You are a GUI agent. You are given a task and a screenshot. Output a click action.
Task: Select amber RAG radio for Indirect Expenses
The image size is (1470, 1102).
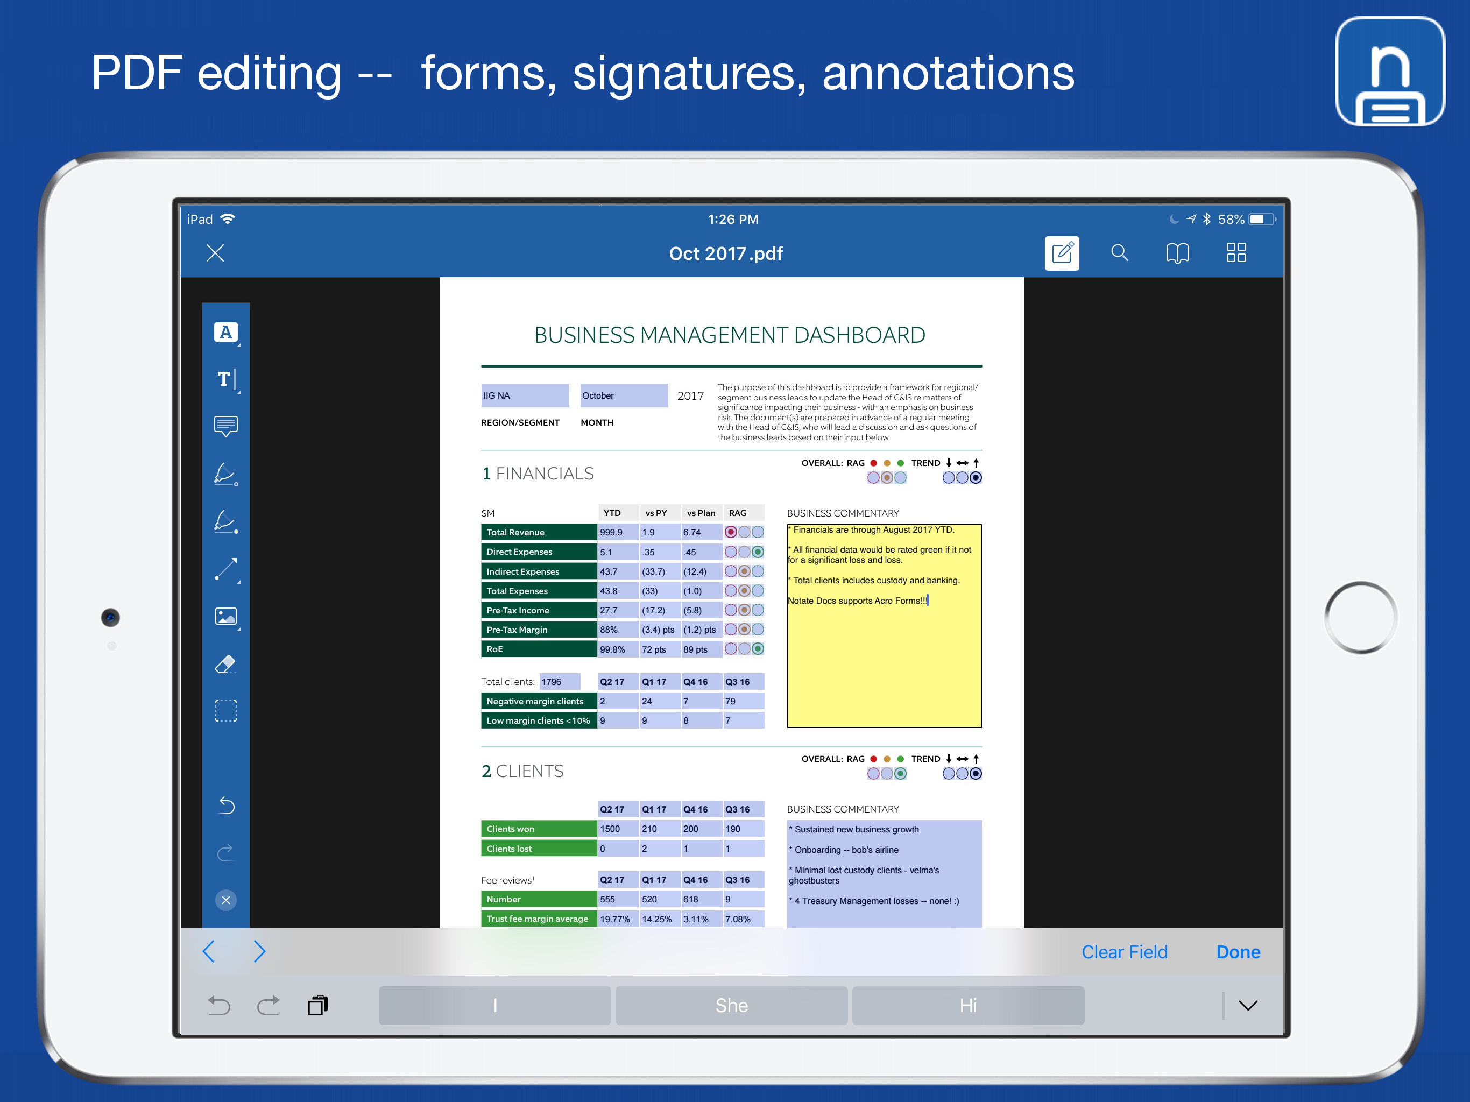pos(744,571)
